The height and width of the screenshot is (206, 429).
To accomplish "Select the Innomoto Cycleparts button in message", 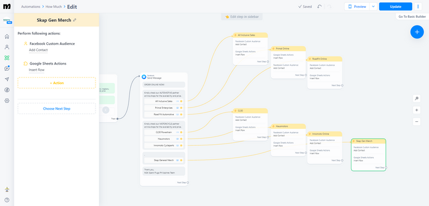I will [x=164, y=145].
